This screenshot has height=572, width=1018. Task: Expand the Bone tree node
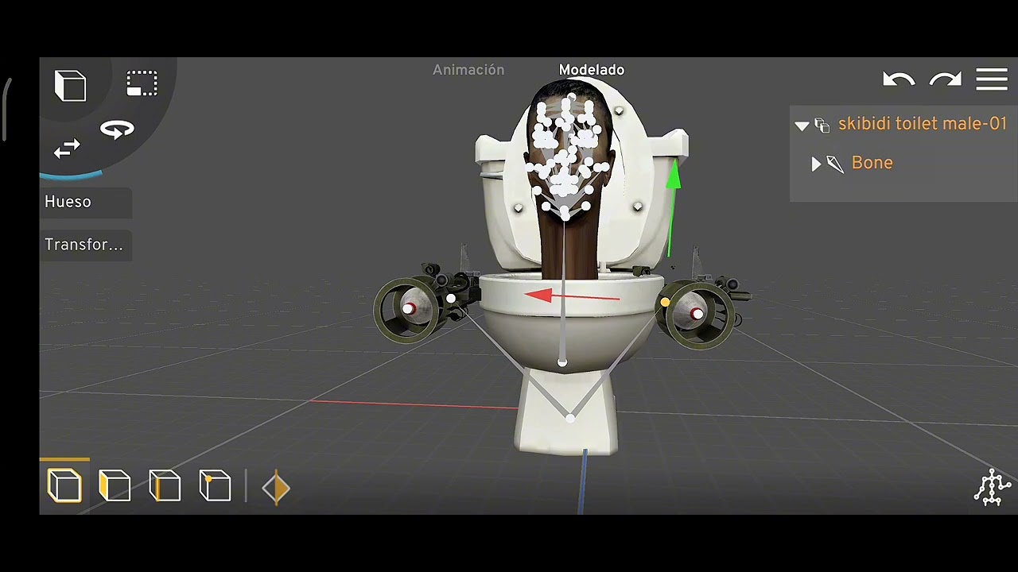pyautogui.click(x=816, y=164)
